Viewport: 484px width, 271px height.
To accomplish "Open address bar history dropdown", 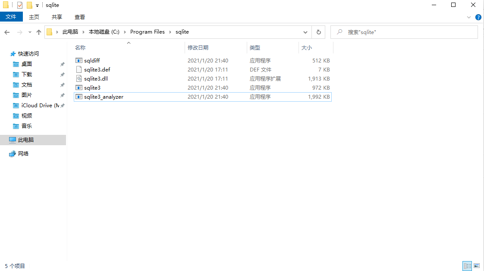I will [305, 32].
